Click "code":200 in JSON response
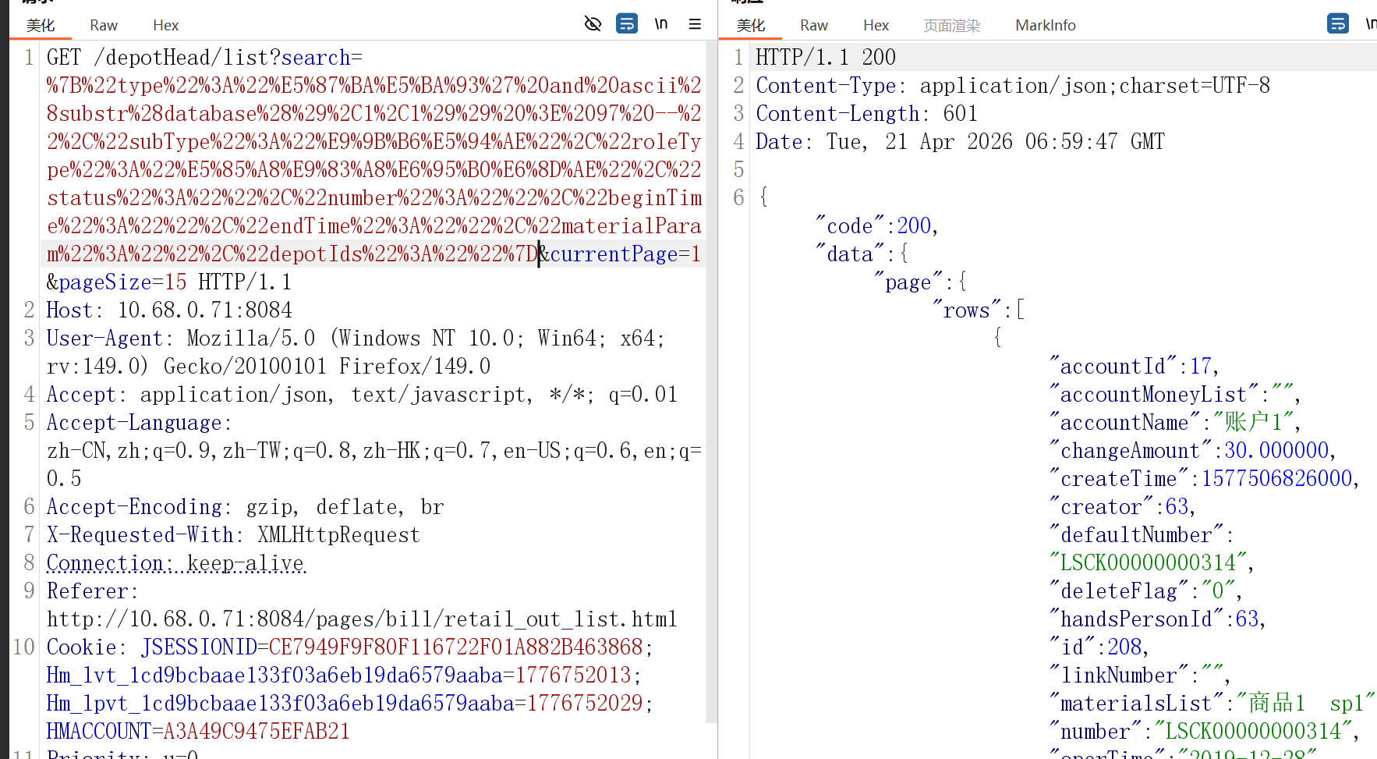The width and height of the screenshot is (1377, 759). click(876, 226)
